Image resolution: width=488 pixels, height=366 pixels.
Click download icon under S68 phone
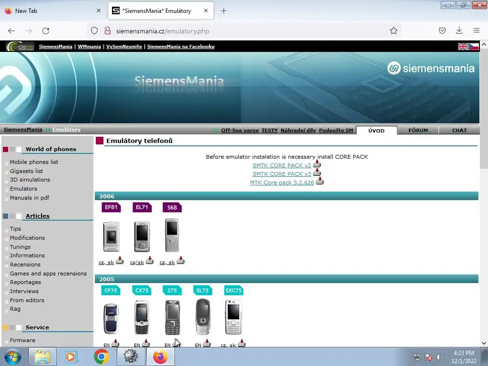coord(181,261)
